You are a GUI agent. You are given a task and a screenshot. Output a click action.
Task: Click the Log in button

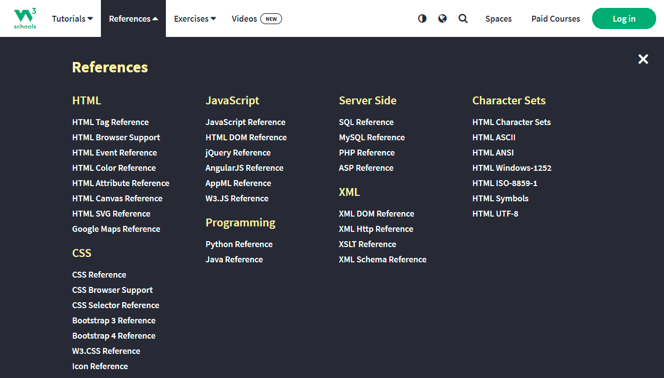(624, 19)
